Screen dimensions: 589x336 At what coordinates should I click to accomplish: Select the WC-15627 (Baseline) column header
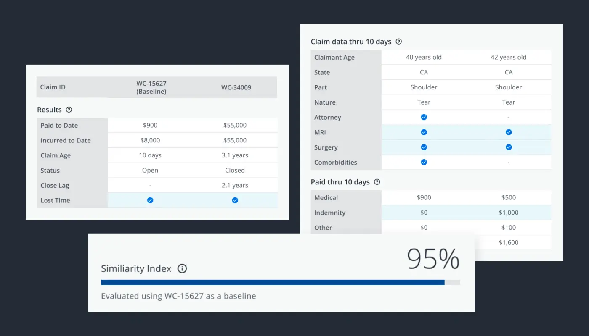coord(151,87)
